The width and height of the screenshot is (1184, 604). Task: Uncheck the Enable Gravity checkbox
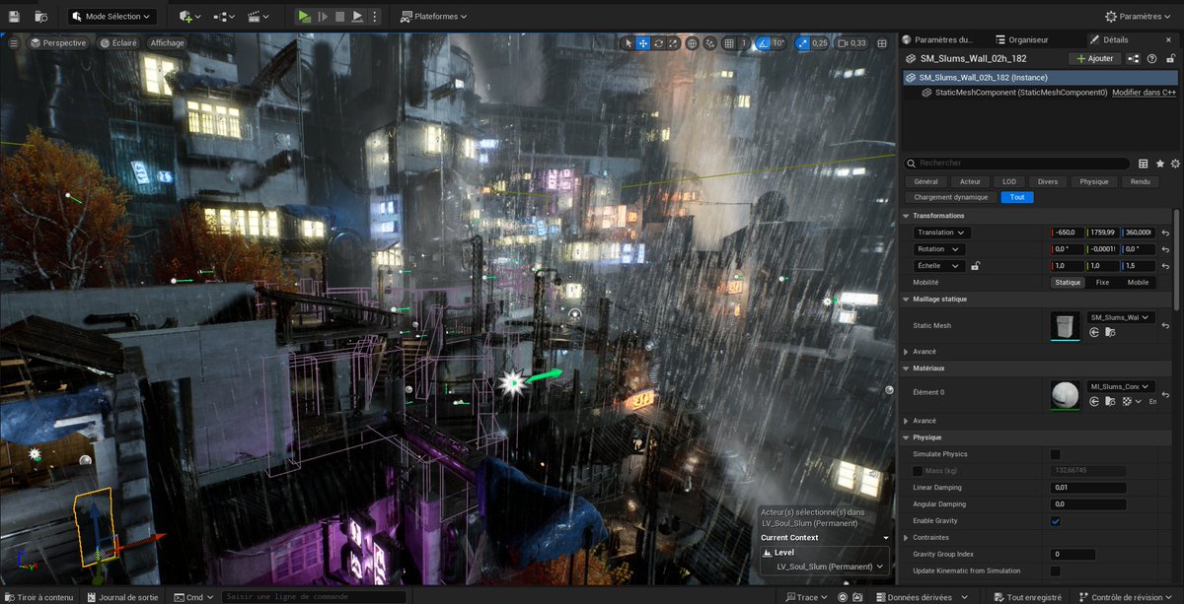tap(1055, 520)
